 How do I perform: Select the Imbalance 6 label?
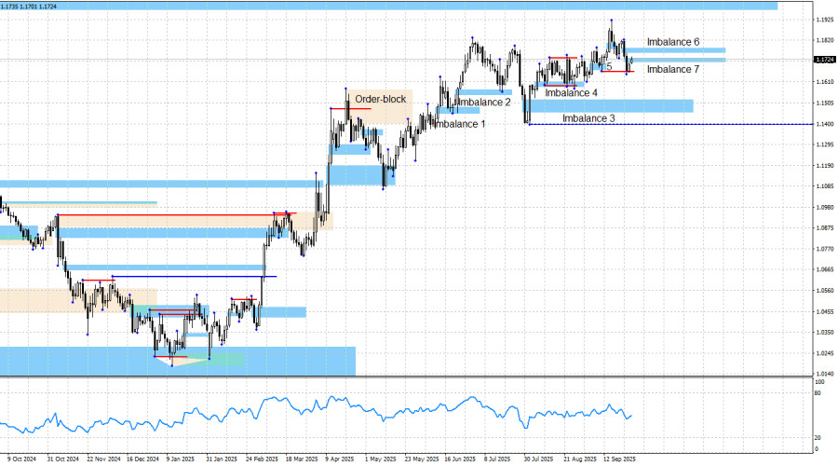[x=673, y=42]
